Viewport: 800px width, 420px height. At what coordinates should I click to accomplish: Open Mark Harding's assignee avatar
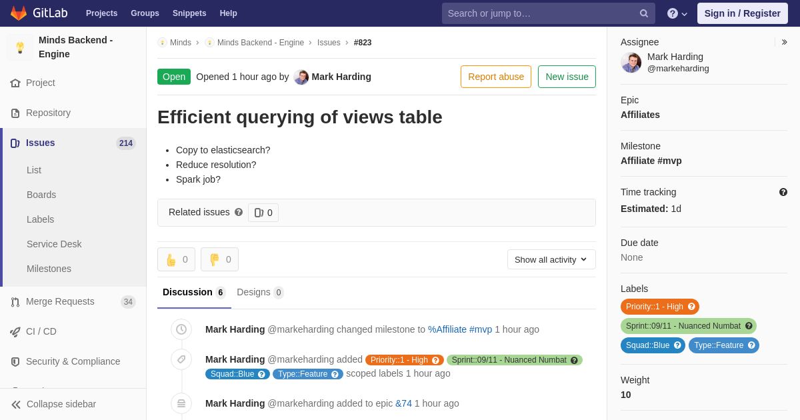click(631, 63)
